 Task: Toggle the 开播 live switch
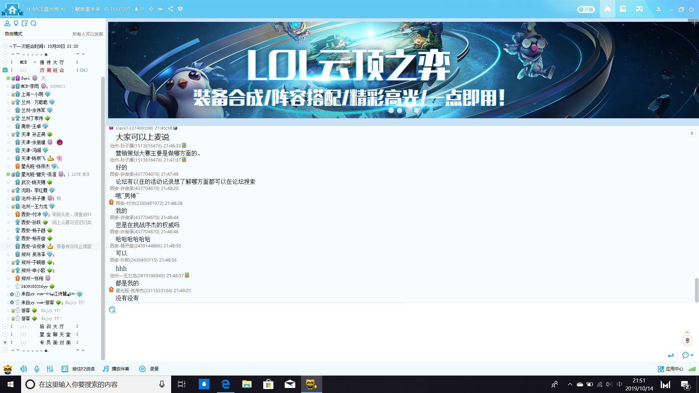(586, 9)
